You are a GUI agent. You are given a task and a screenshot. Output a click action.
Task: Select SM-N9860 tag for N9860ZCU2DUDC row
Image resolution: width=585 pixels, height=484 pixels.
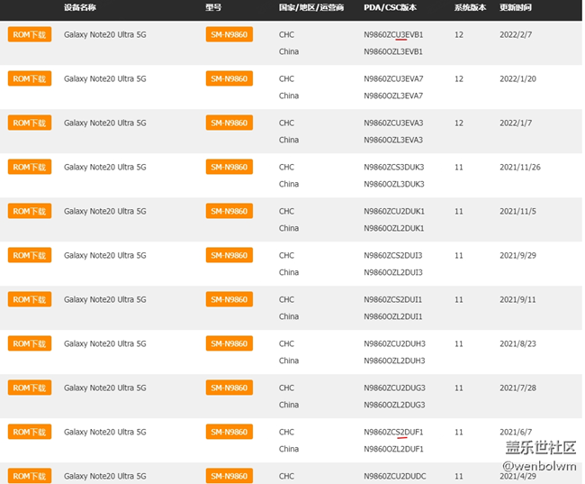[x=229, y=476]
